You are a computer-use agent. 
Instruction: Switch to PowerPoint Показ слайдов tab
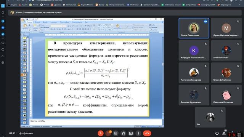(64, 22)
